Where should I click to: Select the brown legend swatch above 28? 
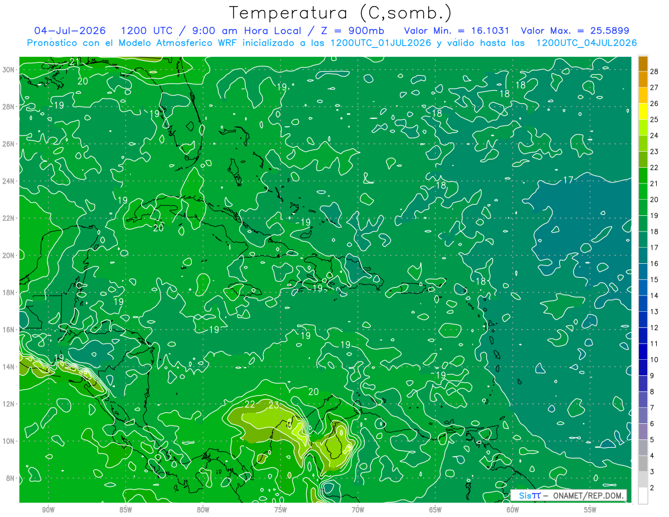(x=643, y=64)
